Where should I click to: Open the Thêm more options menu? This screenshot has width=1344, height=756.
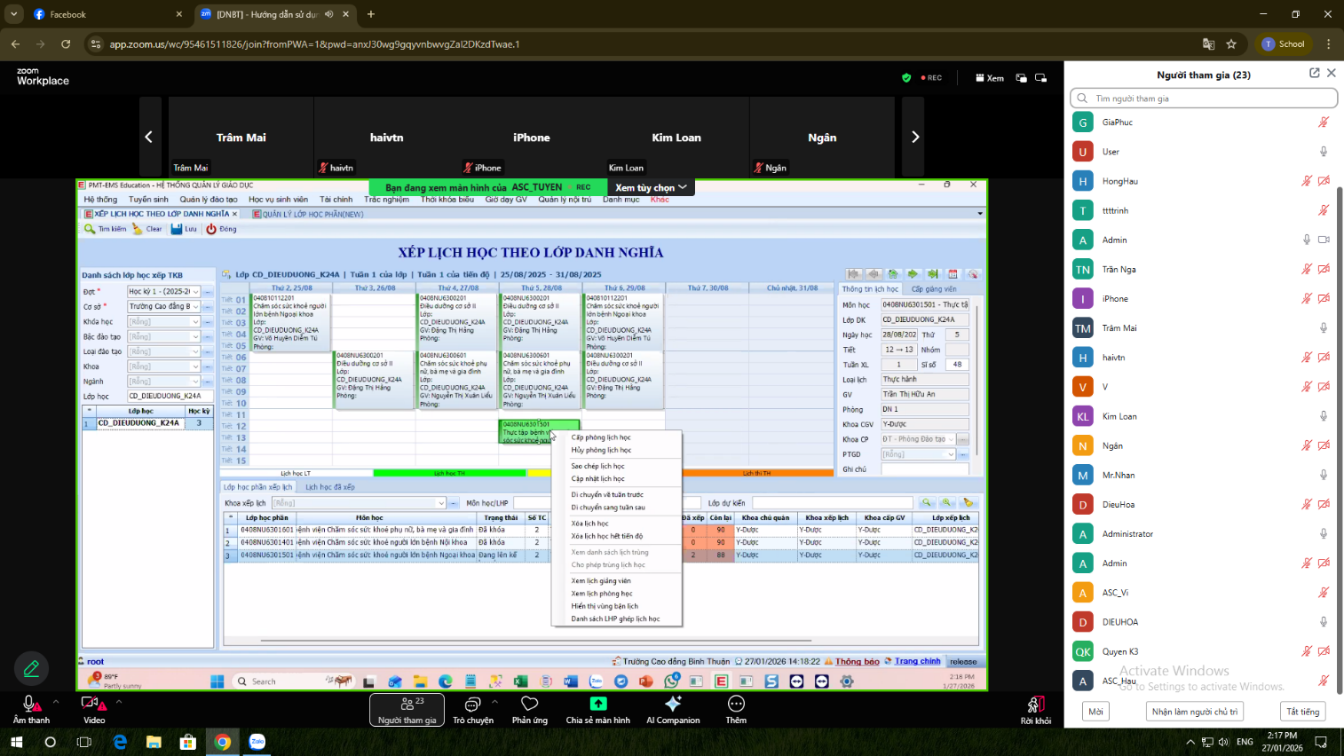click(736, 704)
